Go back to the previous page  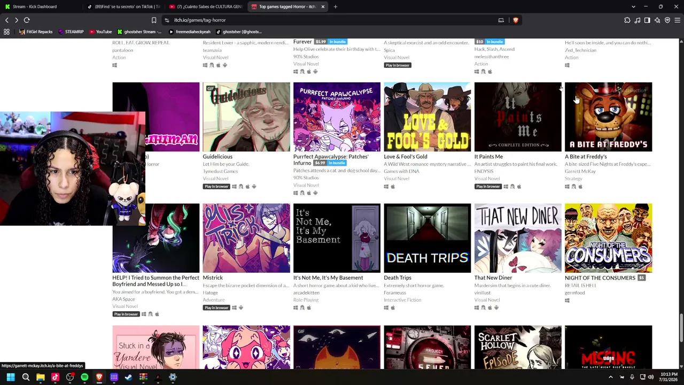point(6,20)
